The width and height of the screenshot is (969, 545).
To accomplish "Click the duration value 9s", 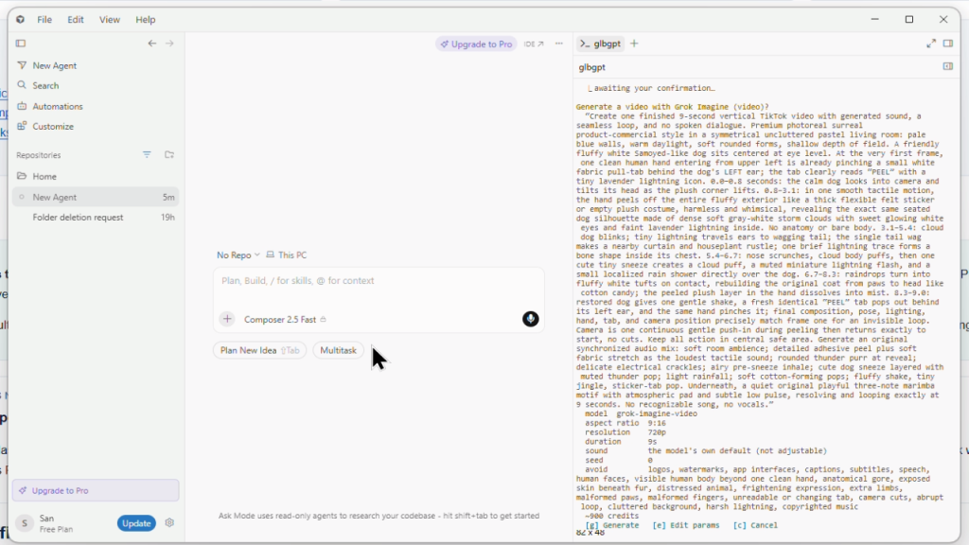I will click(652, 442).
